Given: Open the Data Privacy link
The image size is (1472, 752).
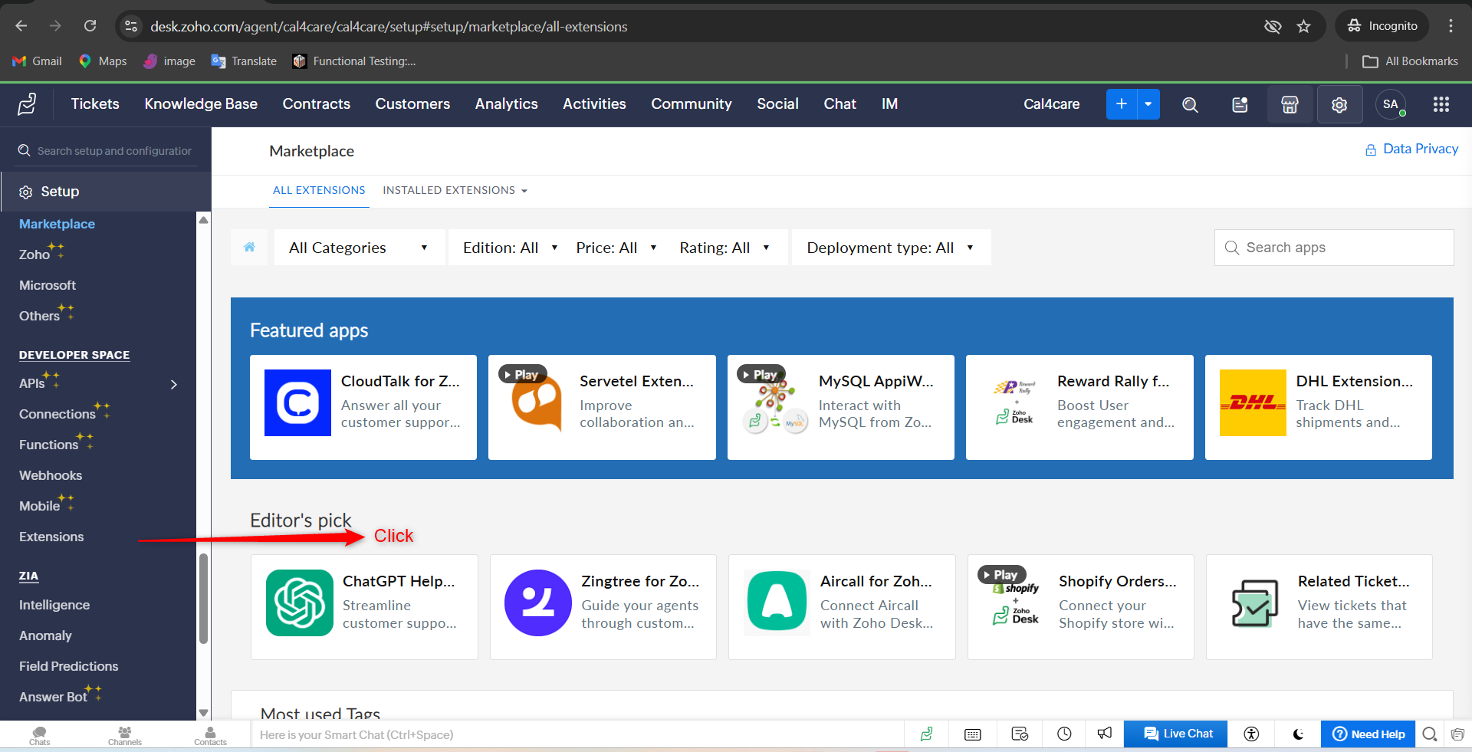Looking at the screenshot, I should coord(1411,149).
